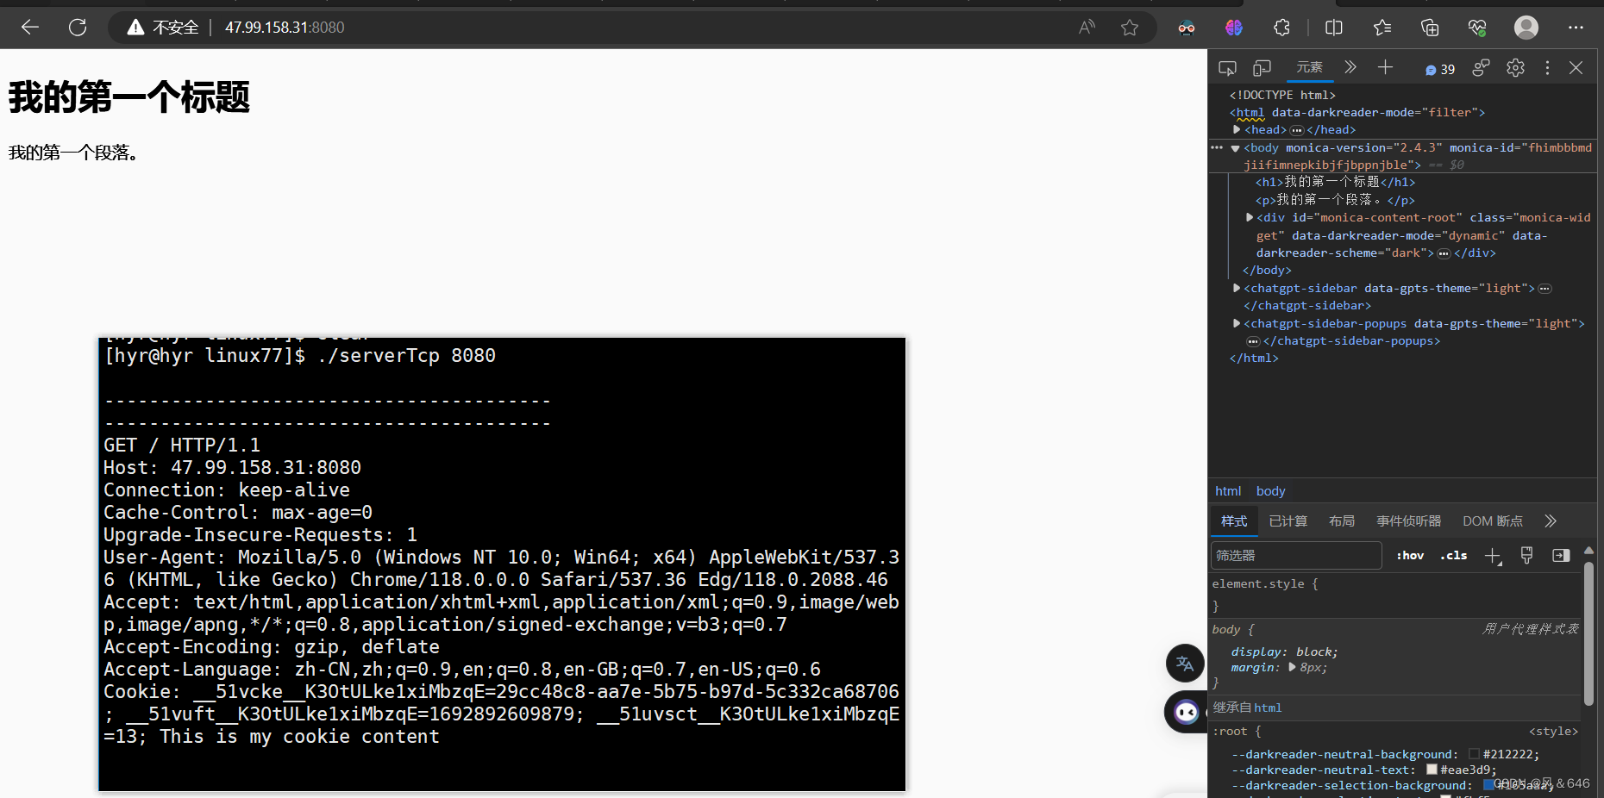Image resolution: width=1604 pixels, height=798 pixels.
Task: Show more DevTools tabs chevron
Action: point(1350,67)
